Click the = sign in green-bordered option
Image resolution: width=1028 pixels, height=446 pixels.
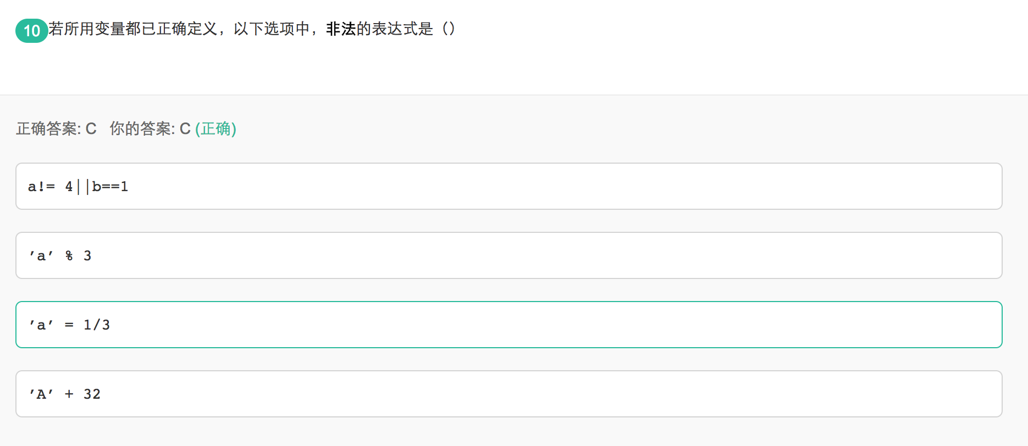click(x=69, y=325)
